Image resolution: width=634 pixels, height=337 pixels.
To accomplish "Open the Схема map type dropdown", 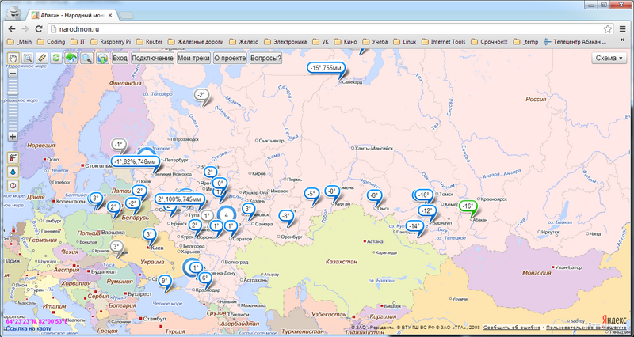I will point(609,58).
